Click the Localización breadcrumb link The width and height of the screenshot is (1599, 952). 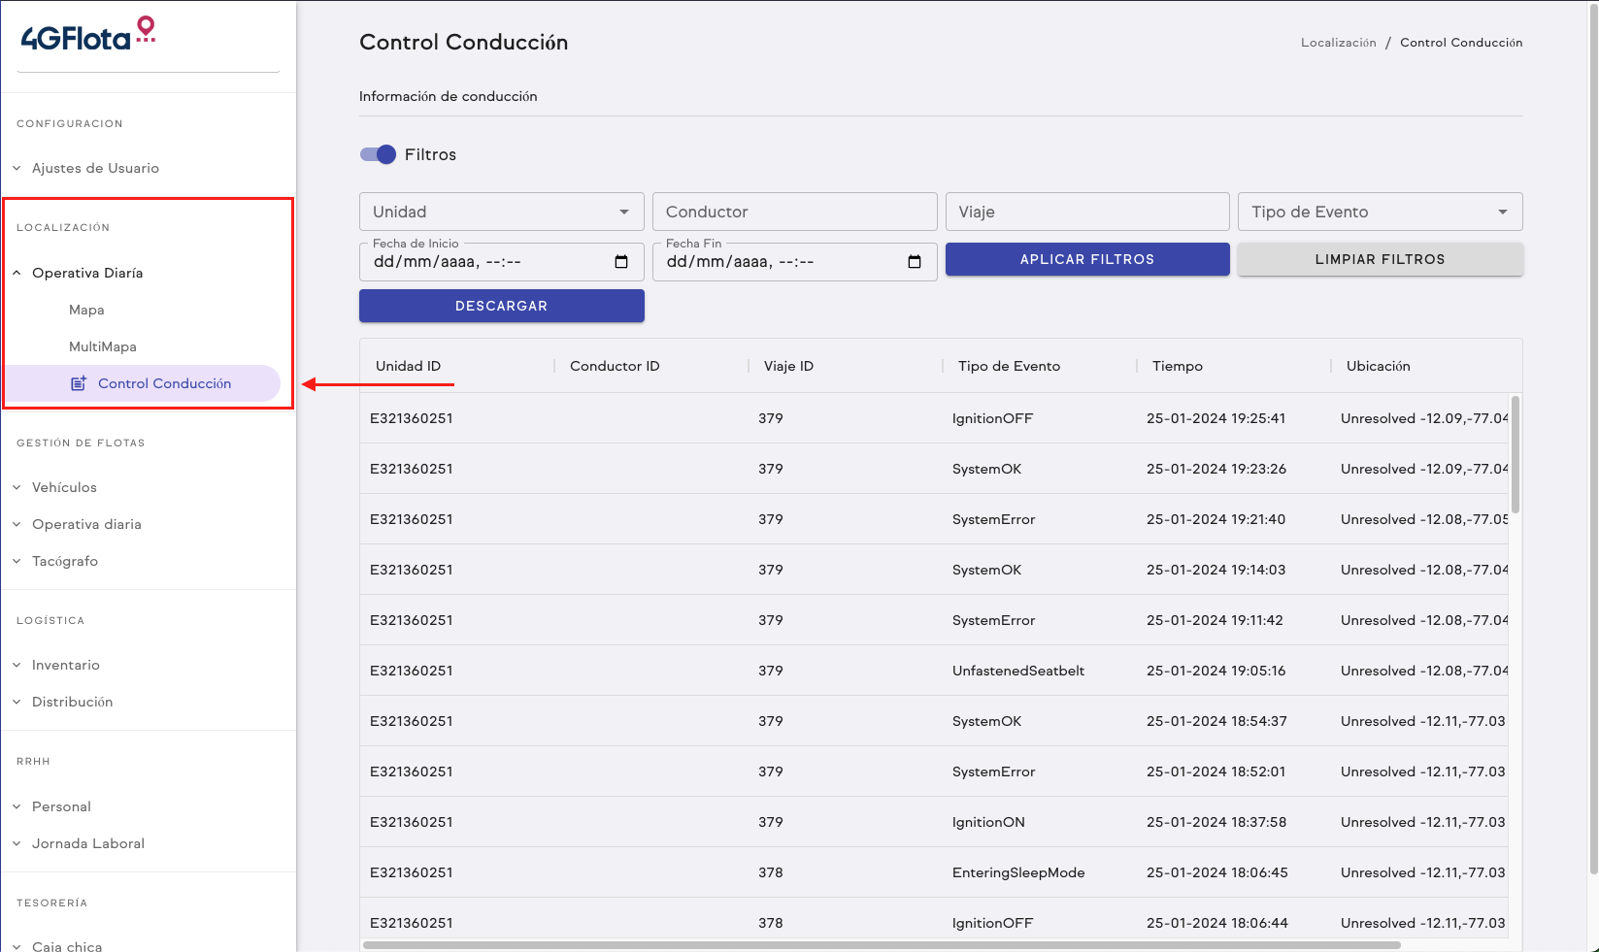[1338, 43]
